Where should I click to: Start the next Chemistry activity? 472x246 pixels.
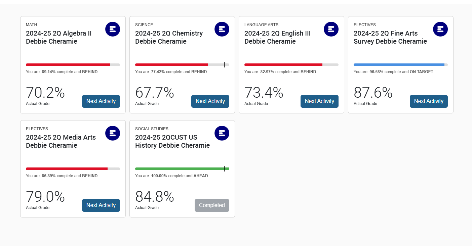pos(210,101)
